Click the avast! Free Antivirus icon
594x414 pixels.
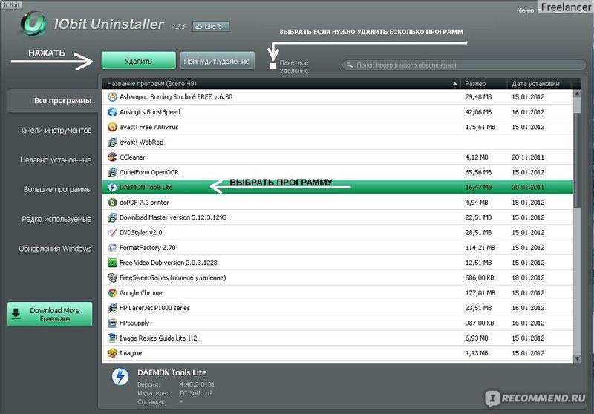pyautogui.click(x=113, y=127)
